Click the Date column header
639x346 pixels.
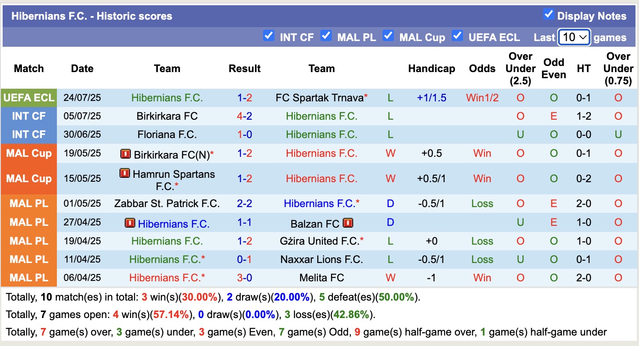(82, 69)
